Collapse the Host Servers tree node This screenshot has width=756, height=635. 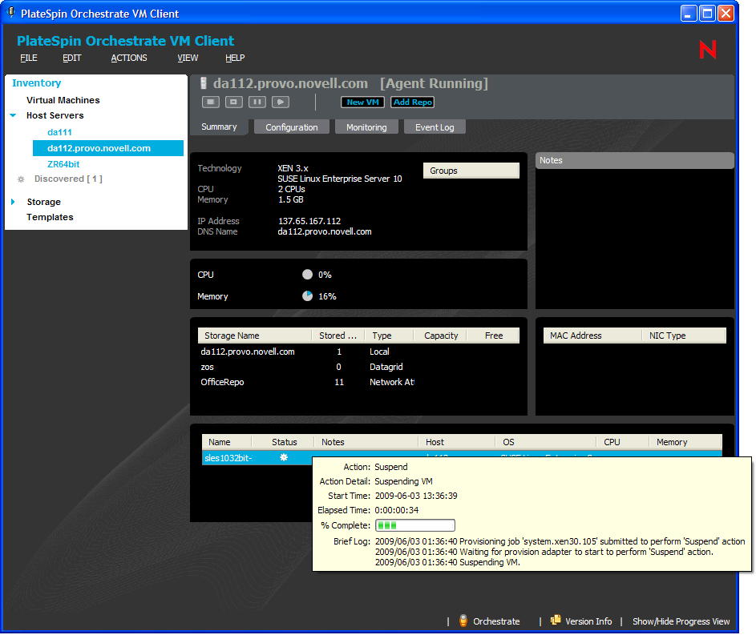tap(13, 115)
